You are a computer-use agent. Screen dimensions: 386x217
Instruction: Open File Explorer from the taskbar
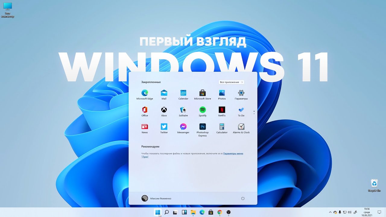point(193,212)
